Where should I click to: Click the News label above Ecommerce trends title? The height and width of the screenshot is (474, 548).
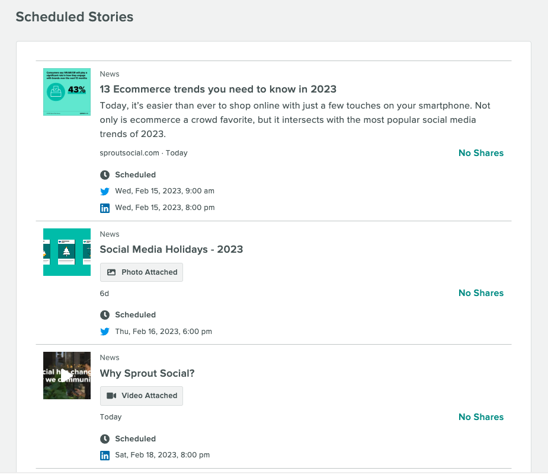(110, 74)
